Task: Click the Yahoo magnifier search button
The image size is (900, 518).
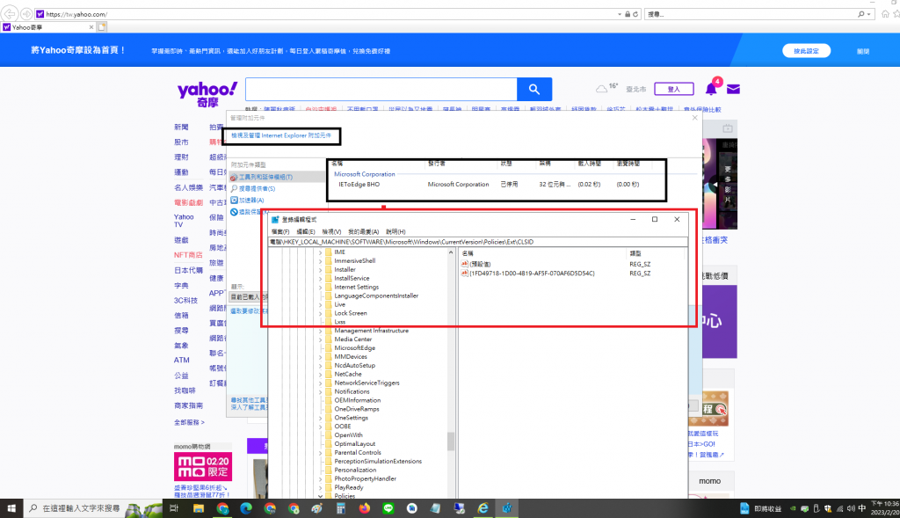Action: pyautogui.click(x=534, y=89)
